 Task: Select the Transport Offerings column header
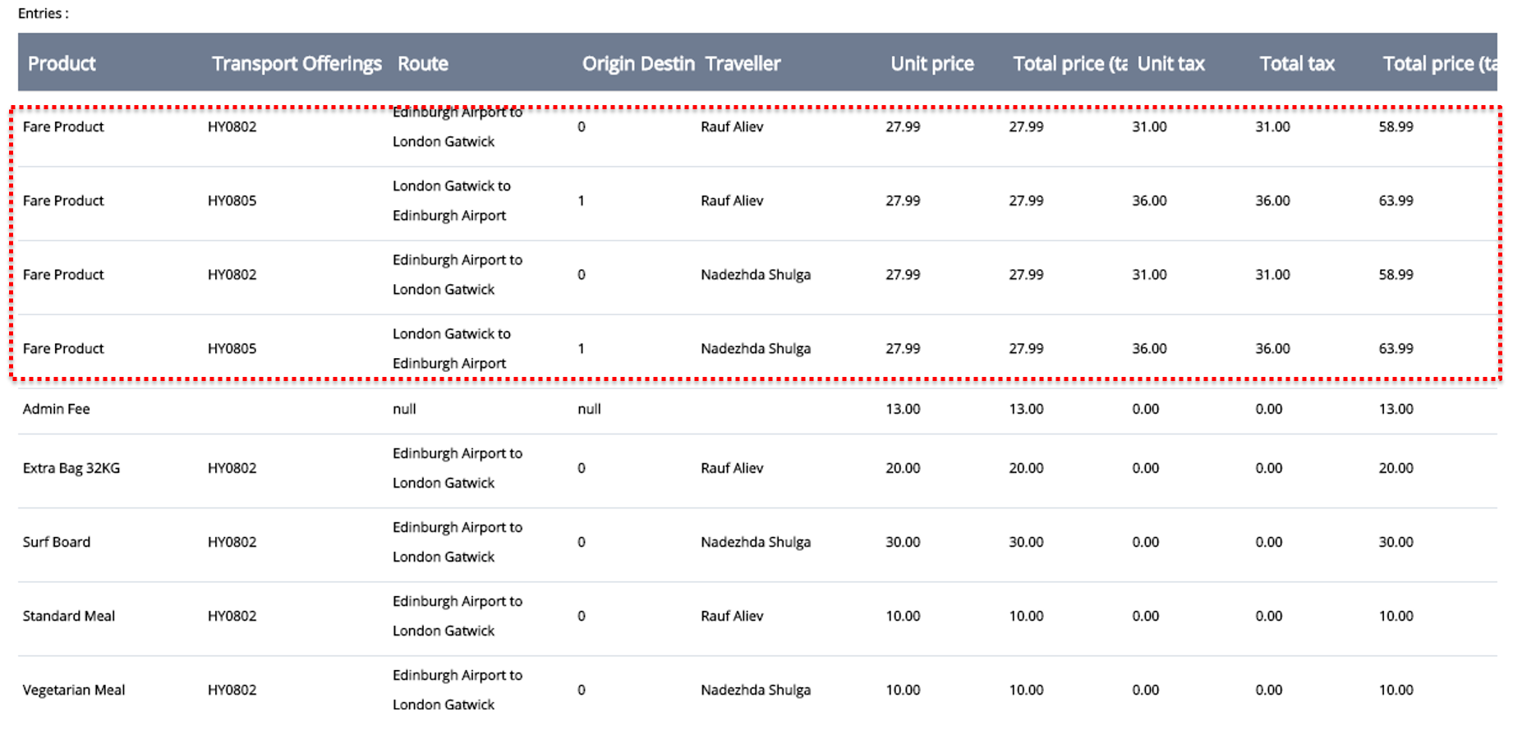[x=297, y=63]
